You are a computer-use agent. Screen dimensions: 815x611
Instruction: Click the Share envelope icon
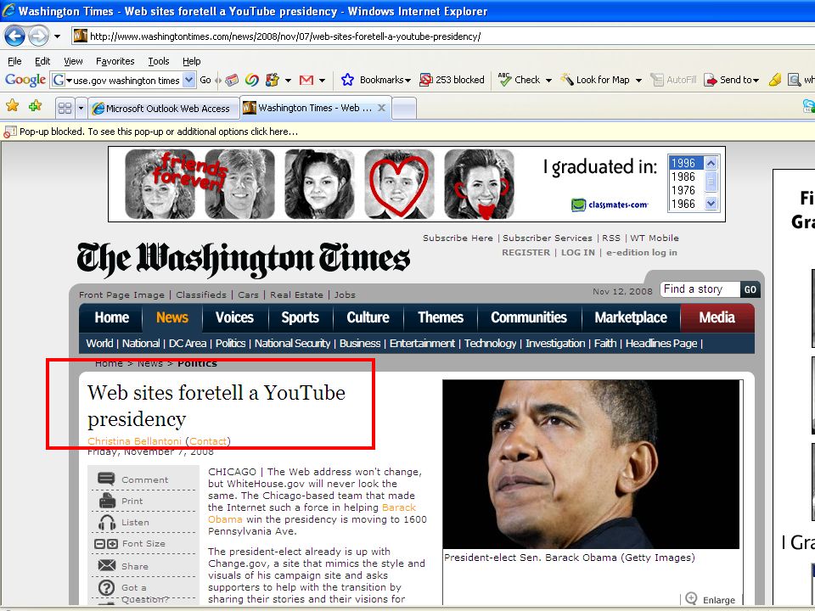(107, 565)
